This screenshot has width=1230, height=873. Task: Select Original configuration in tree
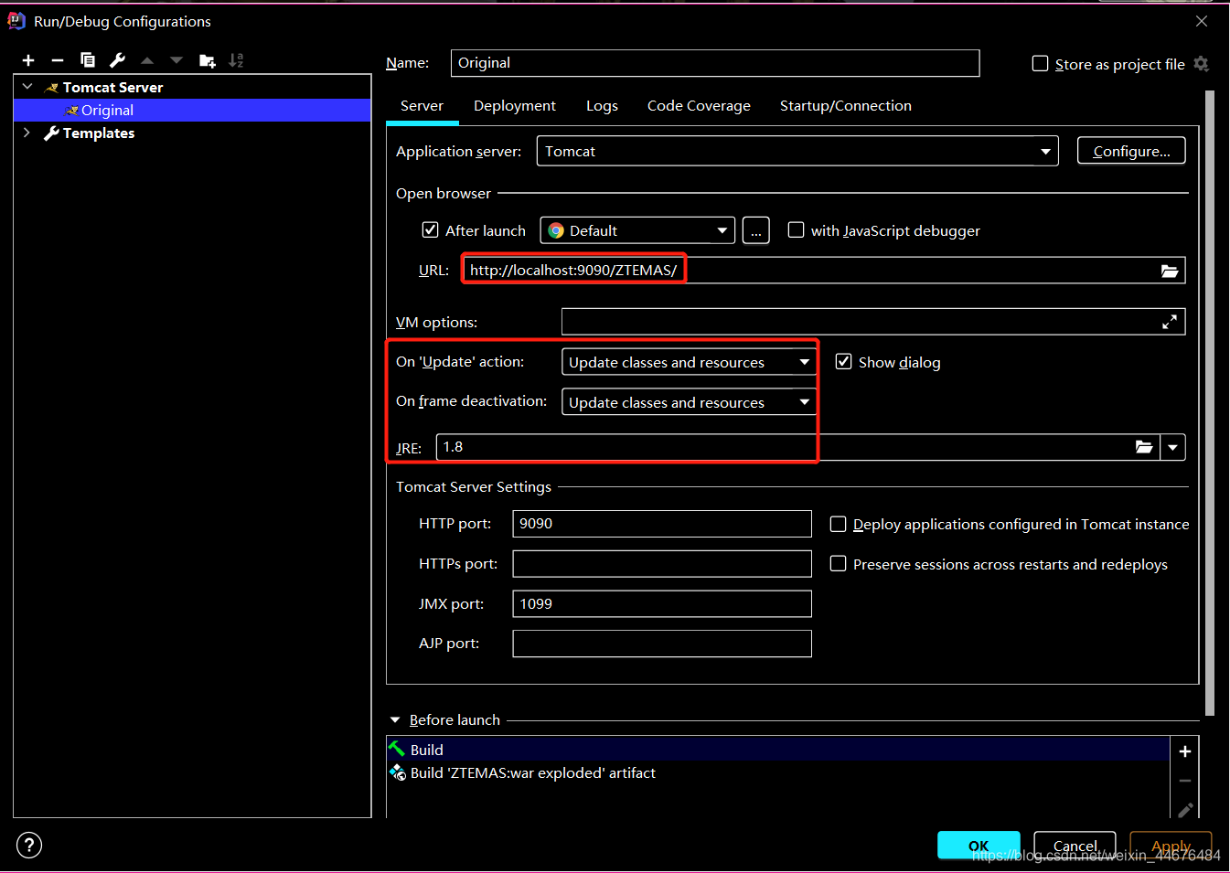[192, 110]
